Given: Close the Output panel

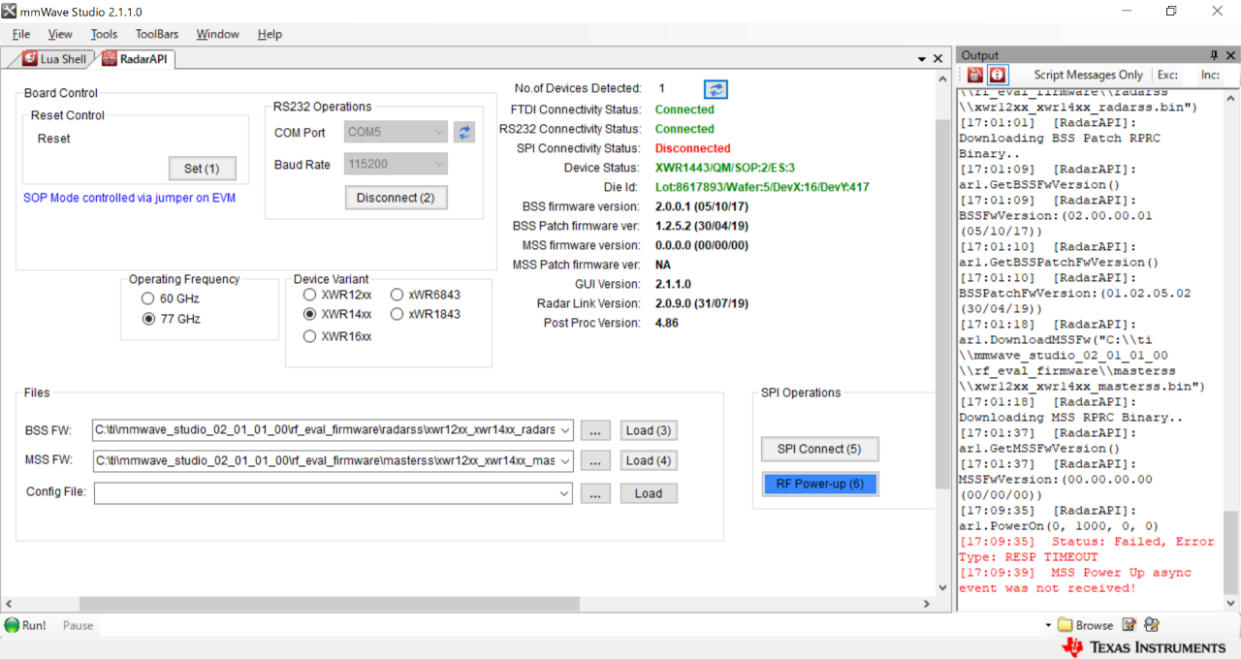Looking at the screenshot, I should point(1230,55).
